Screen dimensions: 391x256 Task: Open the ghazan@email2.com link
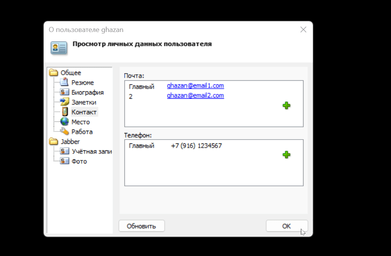[x=195, y=96]
